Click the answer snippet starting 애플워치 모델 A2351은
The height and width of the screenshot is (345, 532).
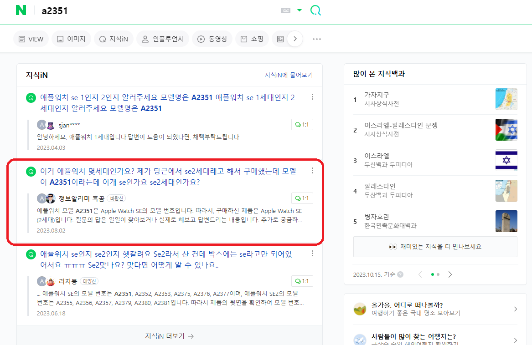pyautogui.click(x=169, y=215)
